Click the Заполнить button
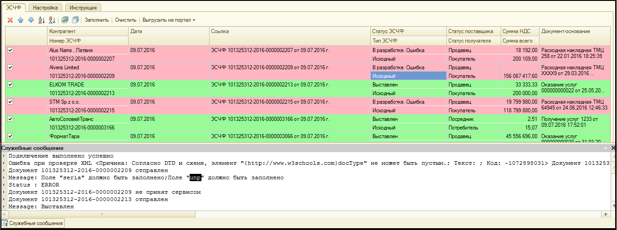The width and height of the screenshot is (617, 230). coord(96,20)
